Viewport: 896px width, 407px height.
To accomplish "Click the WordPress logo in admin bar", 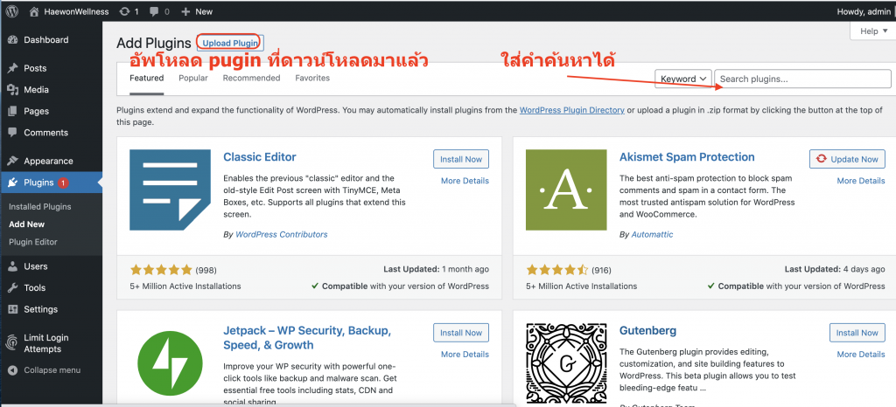I will (12, 11).
